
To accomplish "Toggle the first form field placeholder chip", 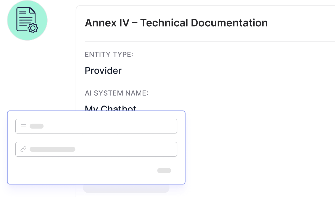I will click(37, 126).
